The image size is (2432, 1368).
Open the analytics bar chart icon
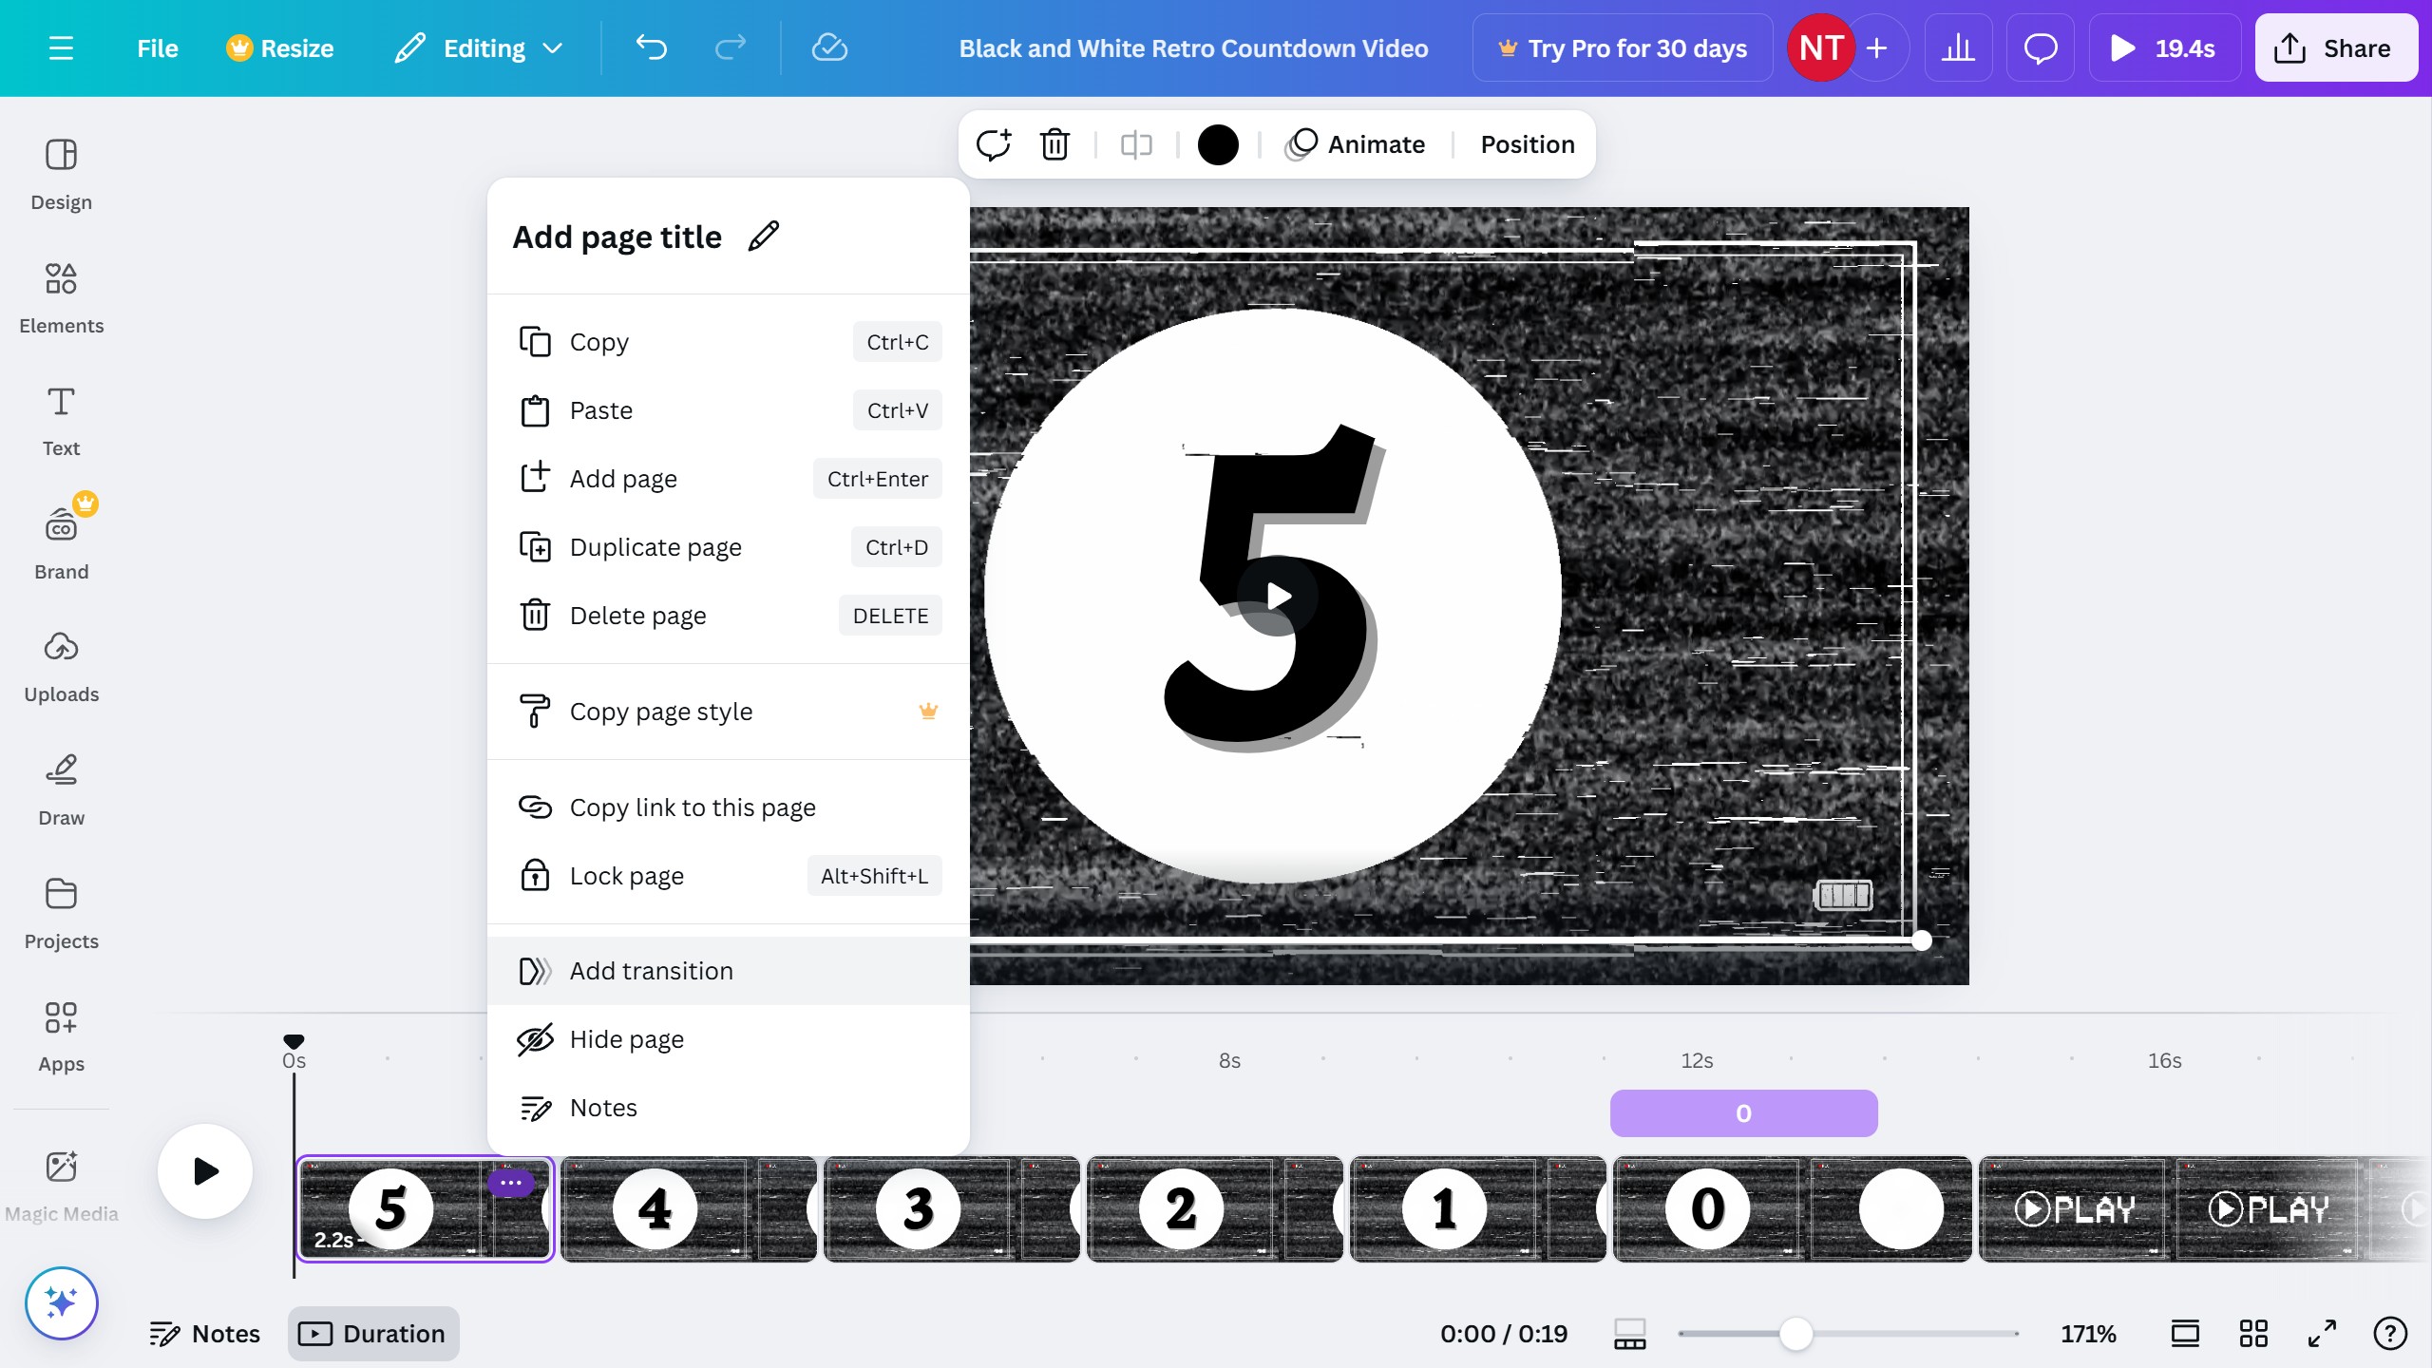point(1957,47)
